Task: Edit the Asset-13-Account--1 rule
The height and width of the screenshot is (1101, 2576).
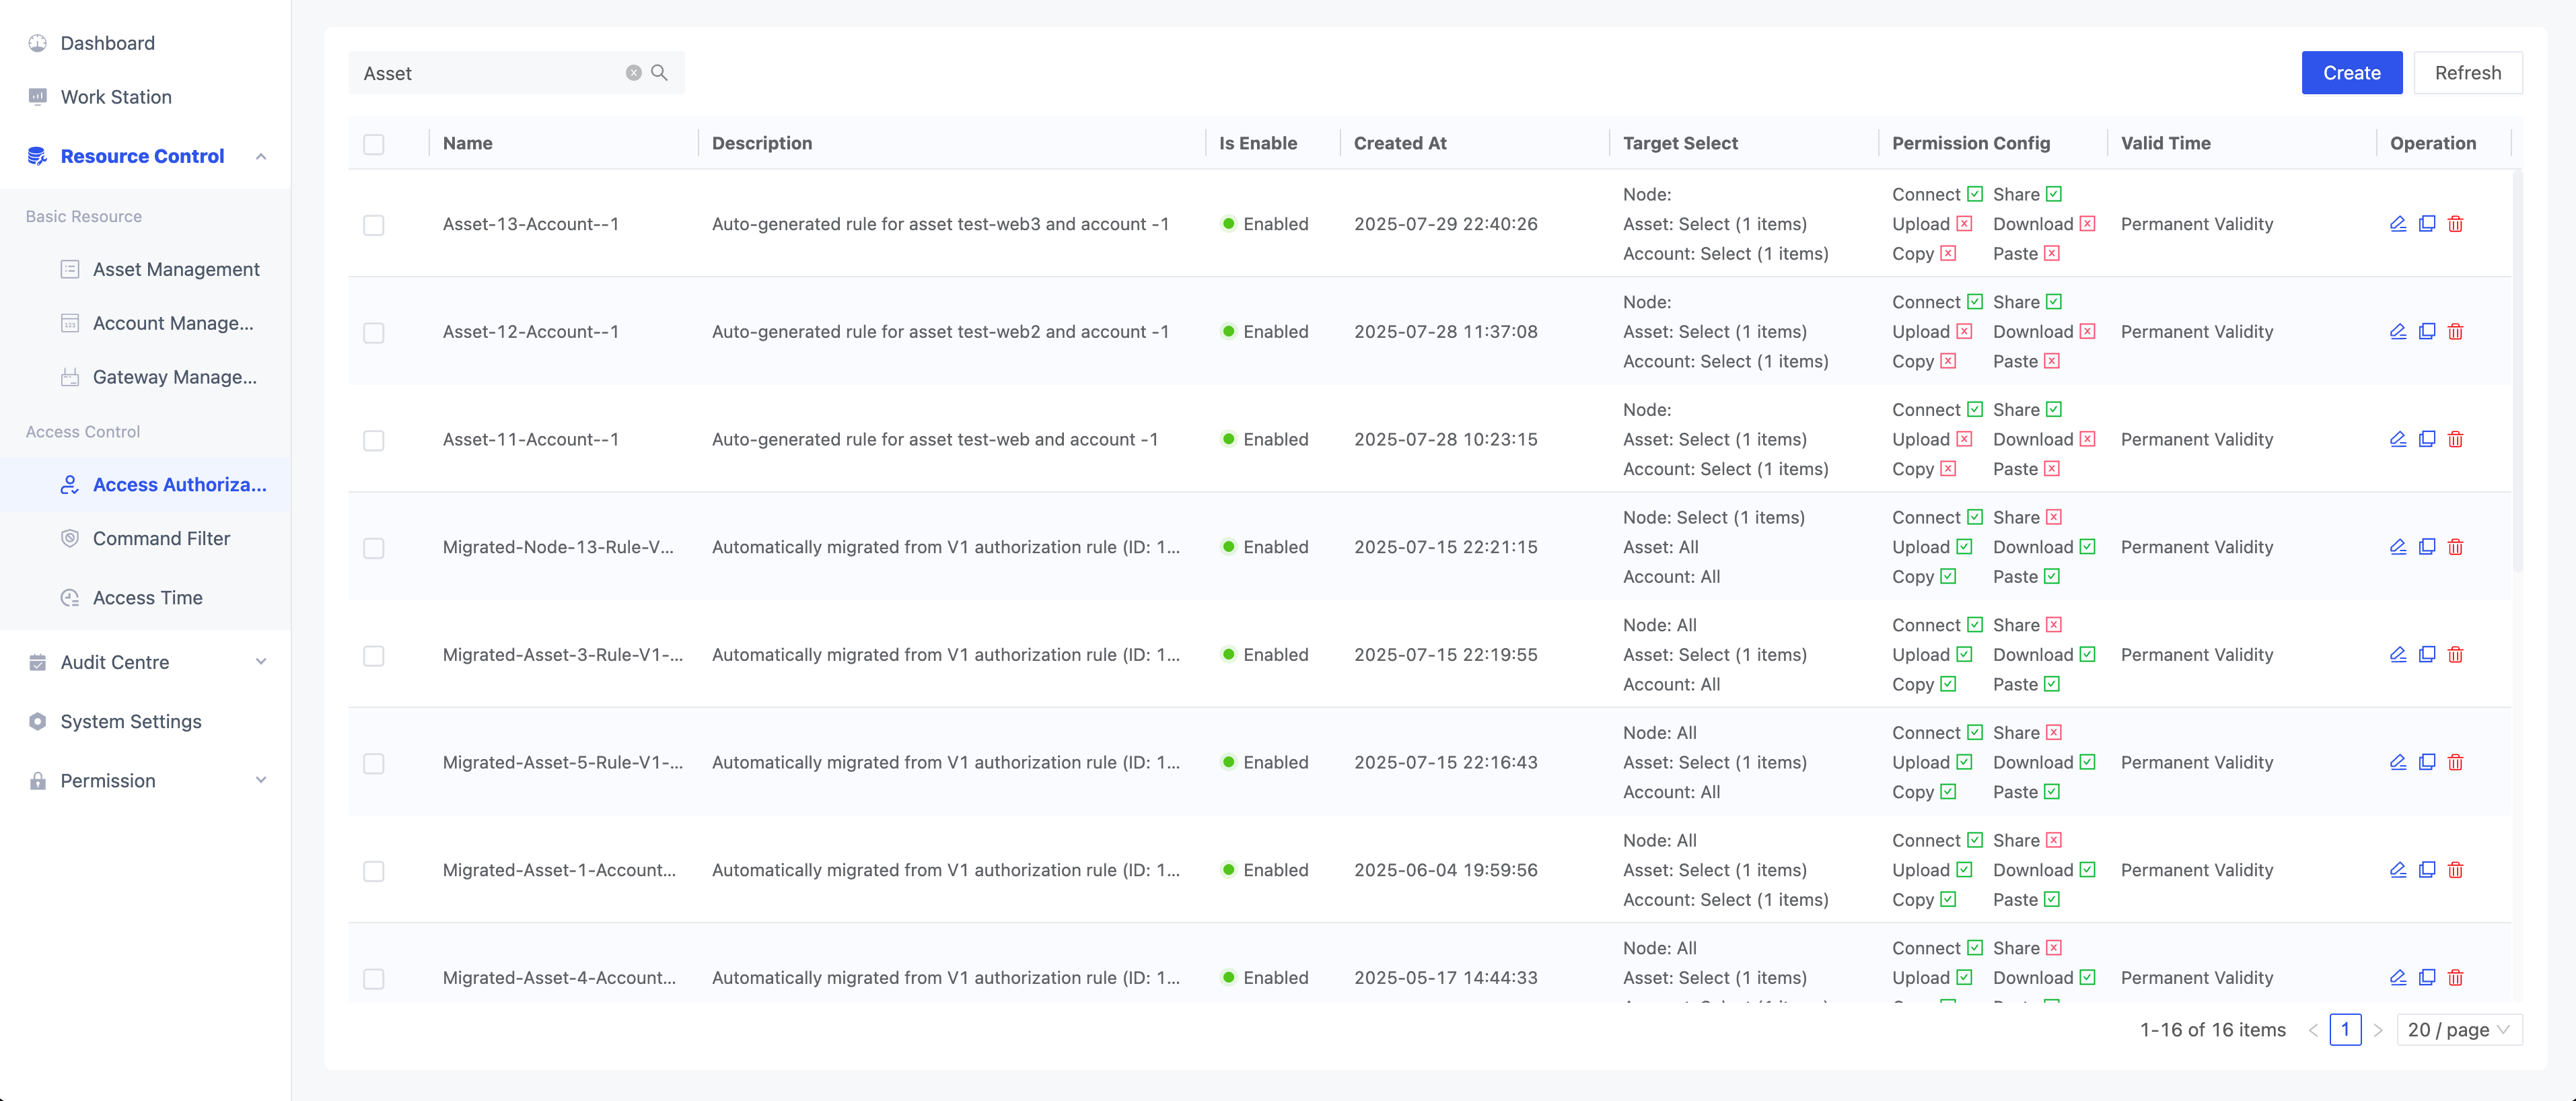Action: [2398, 224]
